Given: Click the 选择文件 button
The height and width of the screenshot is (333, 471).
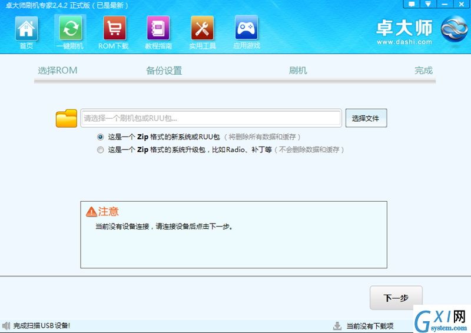Looking at the screenshot, I should point(366,118).
